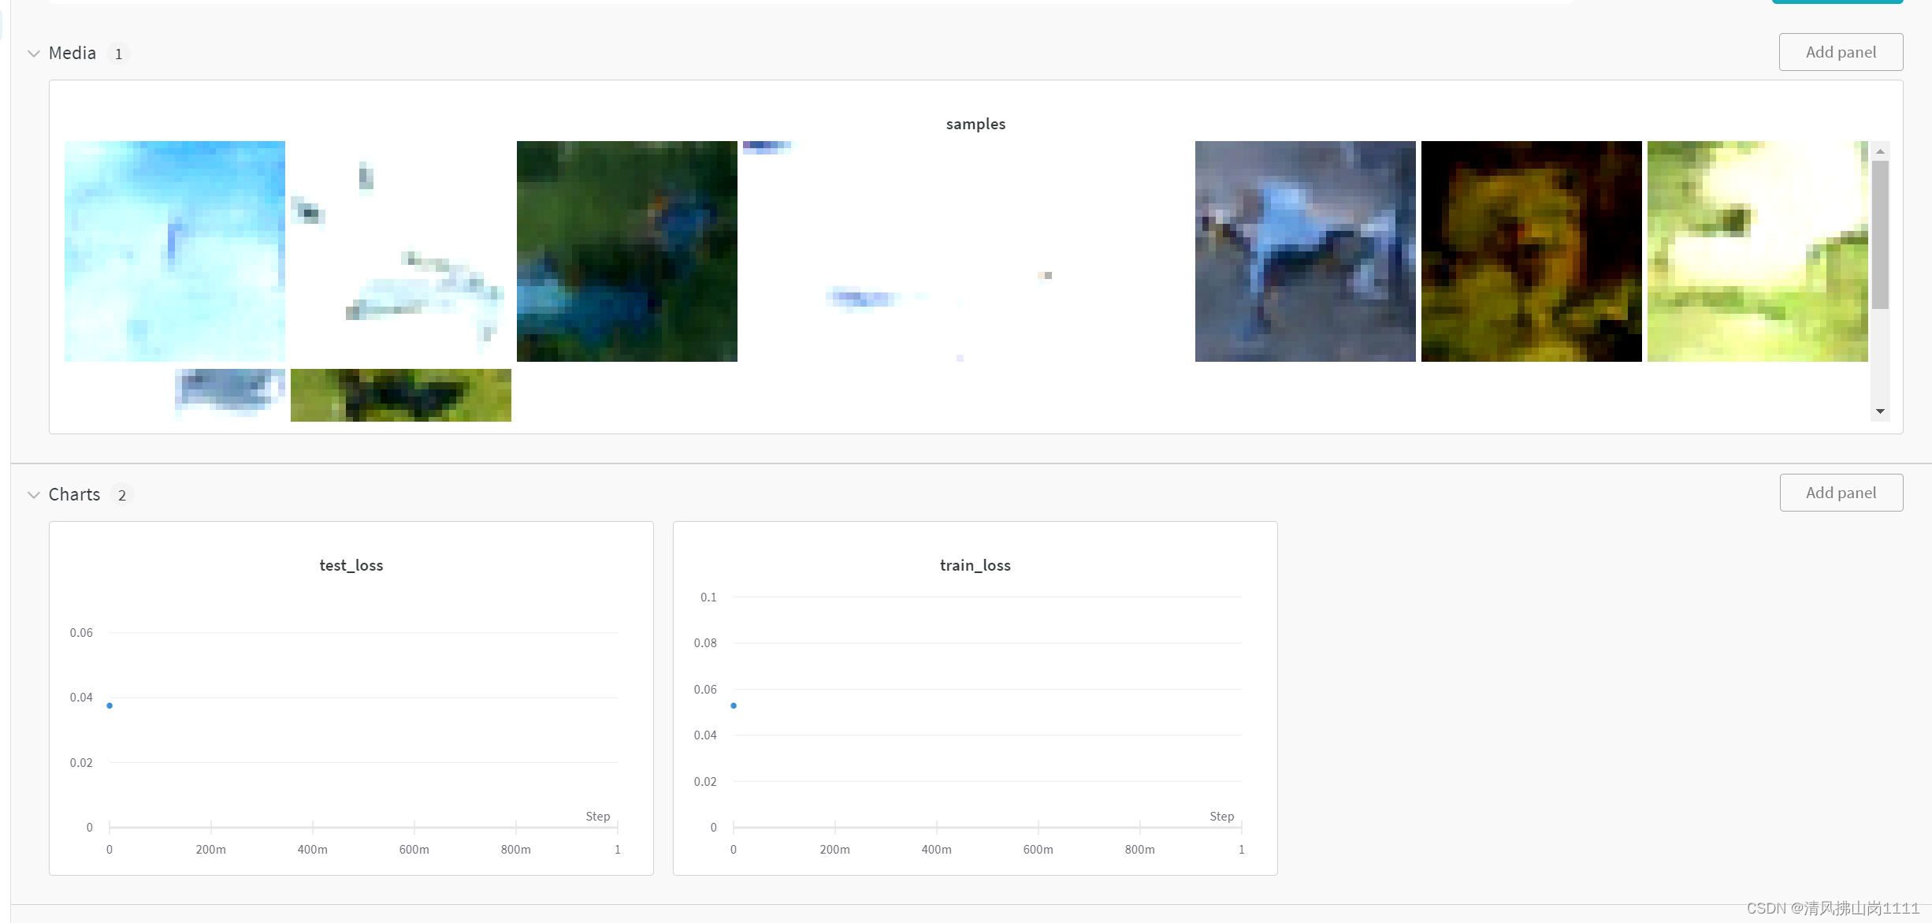
Task: Click Add panel in Media section
Action: (x=1840, y=52)
